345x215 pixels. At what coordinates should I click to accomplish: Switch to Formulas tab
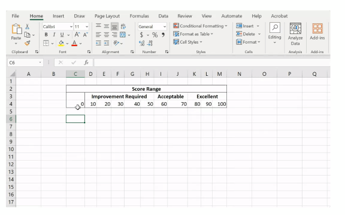(140, 16)
